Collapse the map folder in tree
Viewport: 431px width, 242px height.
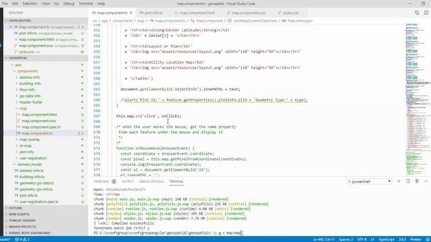click(23, 108)
